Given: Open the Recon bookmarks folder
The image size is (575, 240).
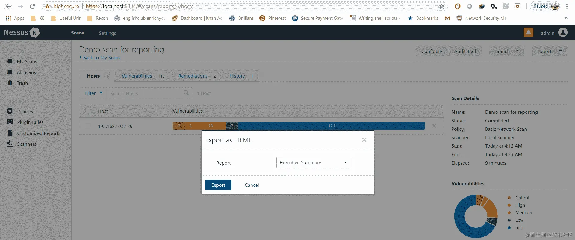Looking at the screenshot, I should point(98,18).
